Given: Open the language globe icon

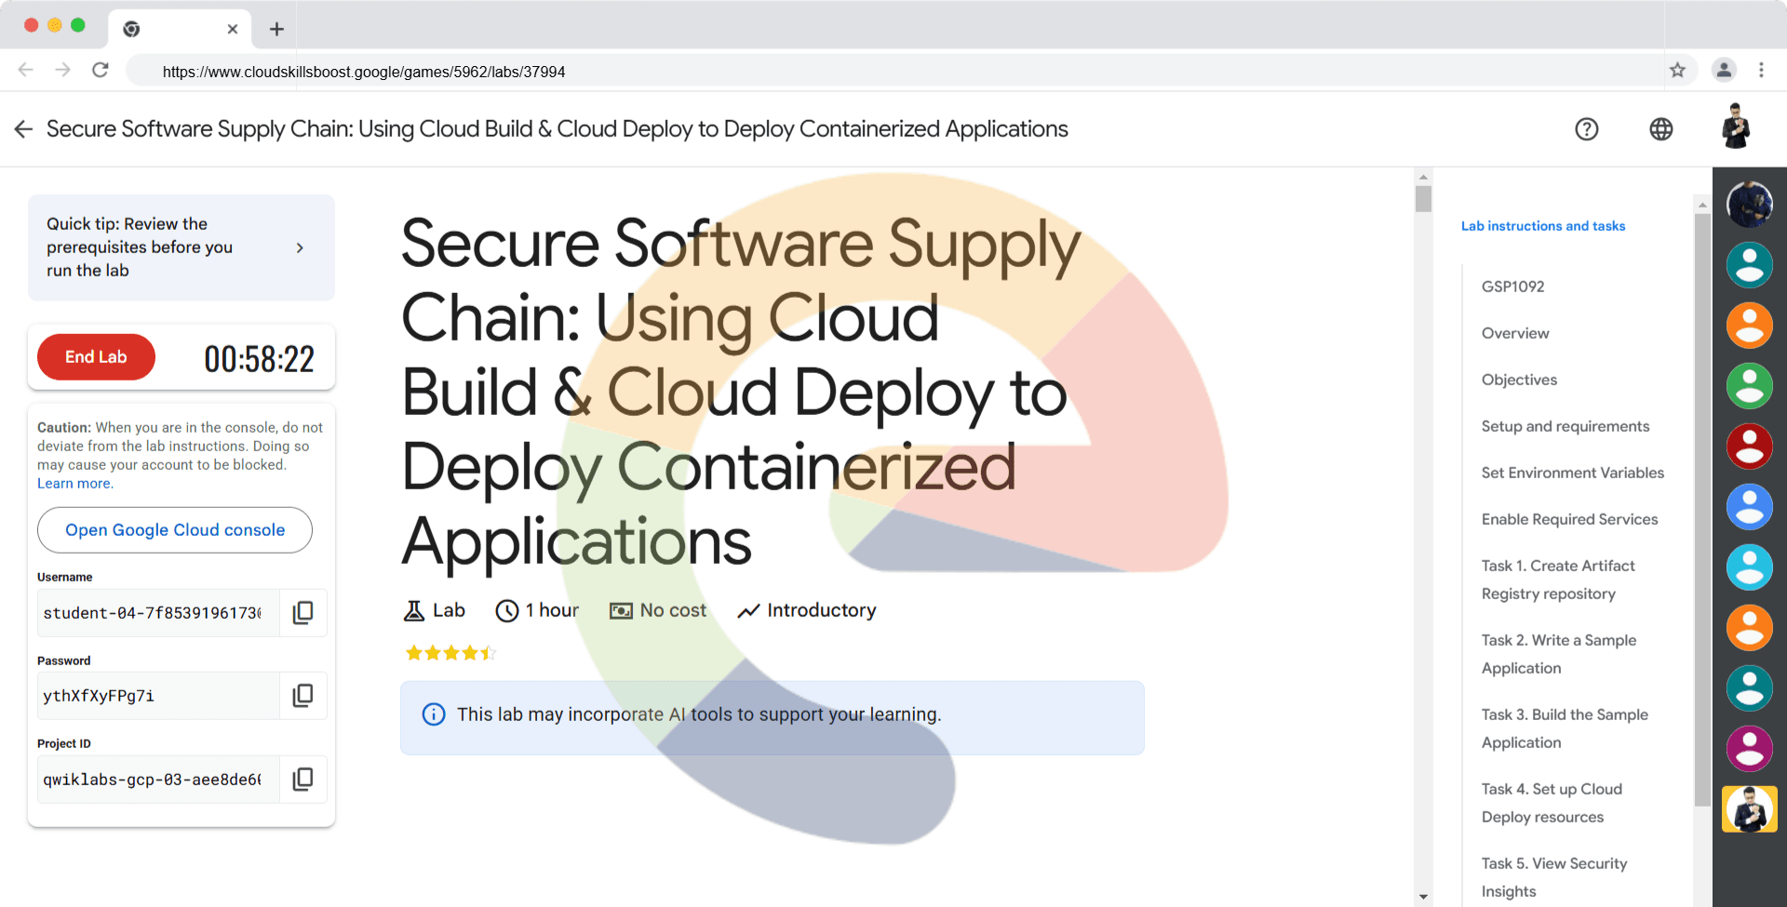Looking at the screenshot, I should click(1660, 129).
